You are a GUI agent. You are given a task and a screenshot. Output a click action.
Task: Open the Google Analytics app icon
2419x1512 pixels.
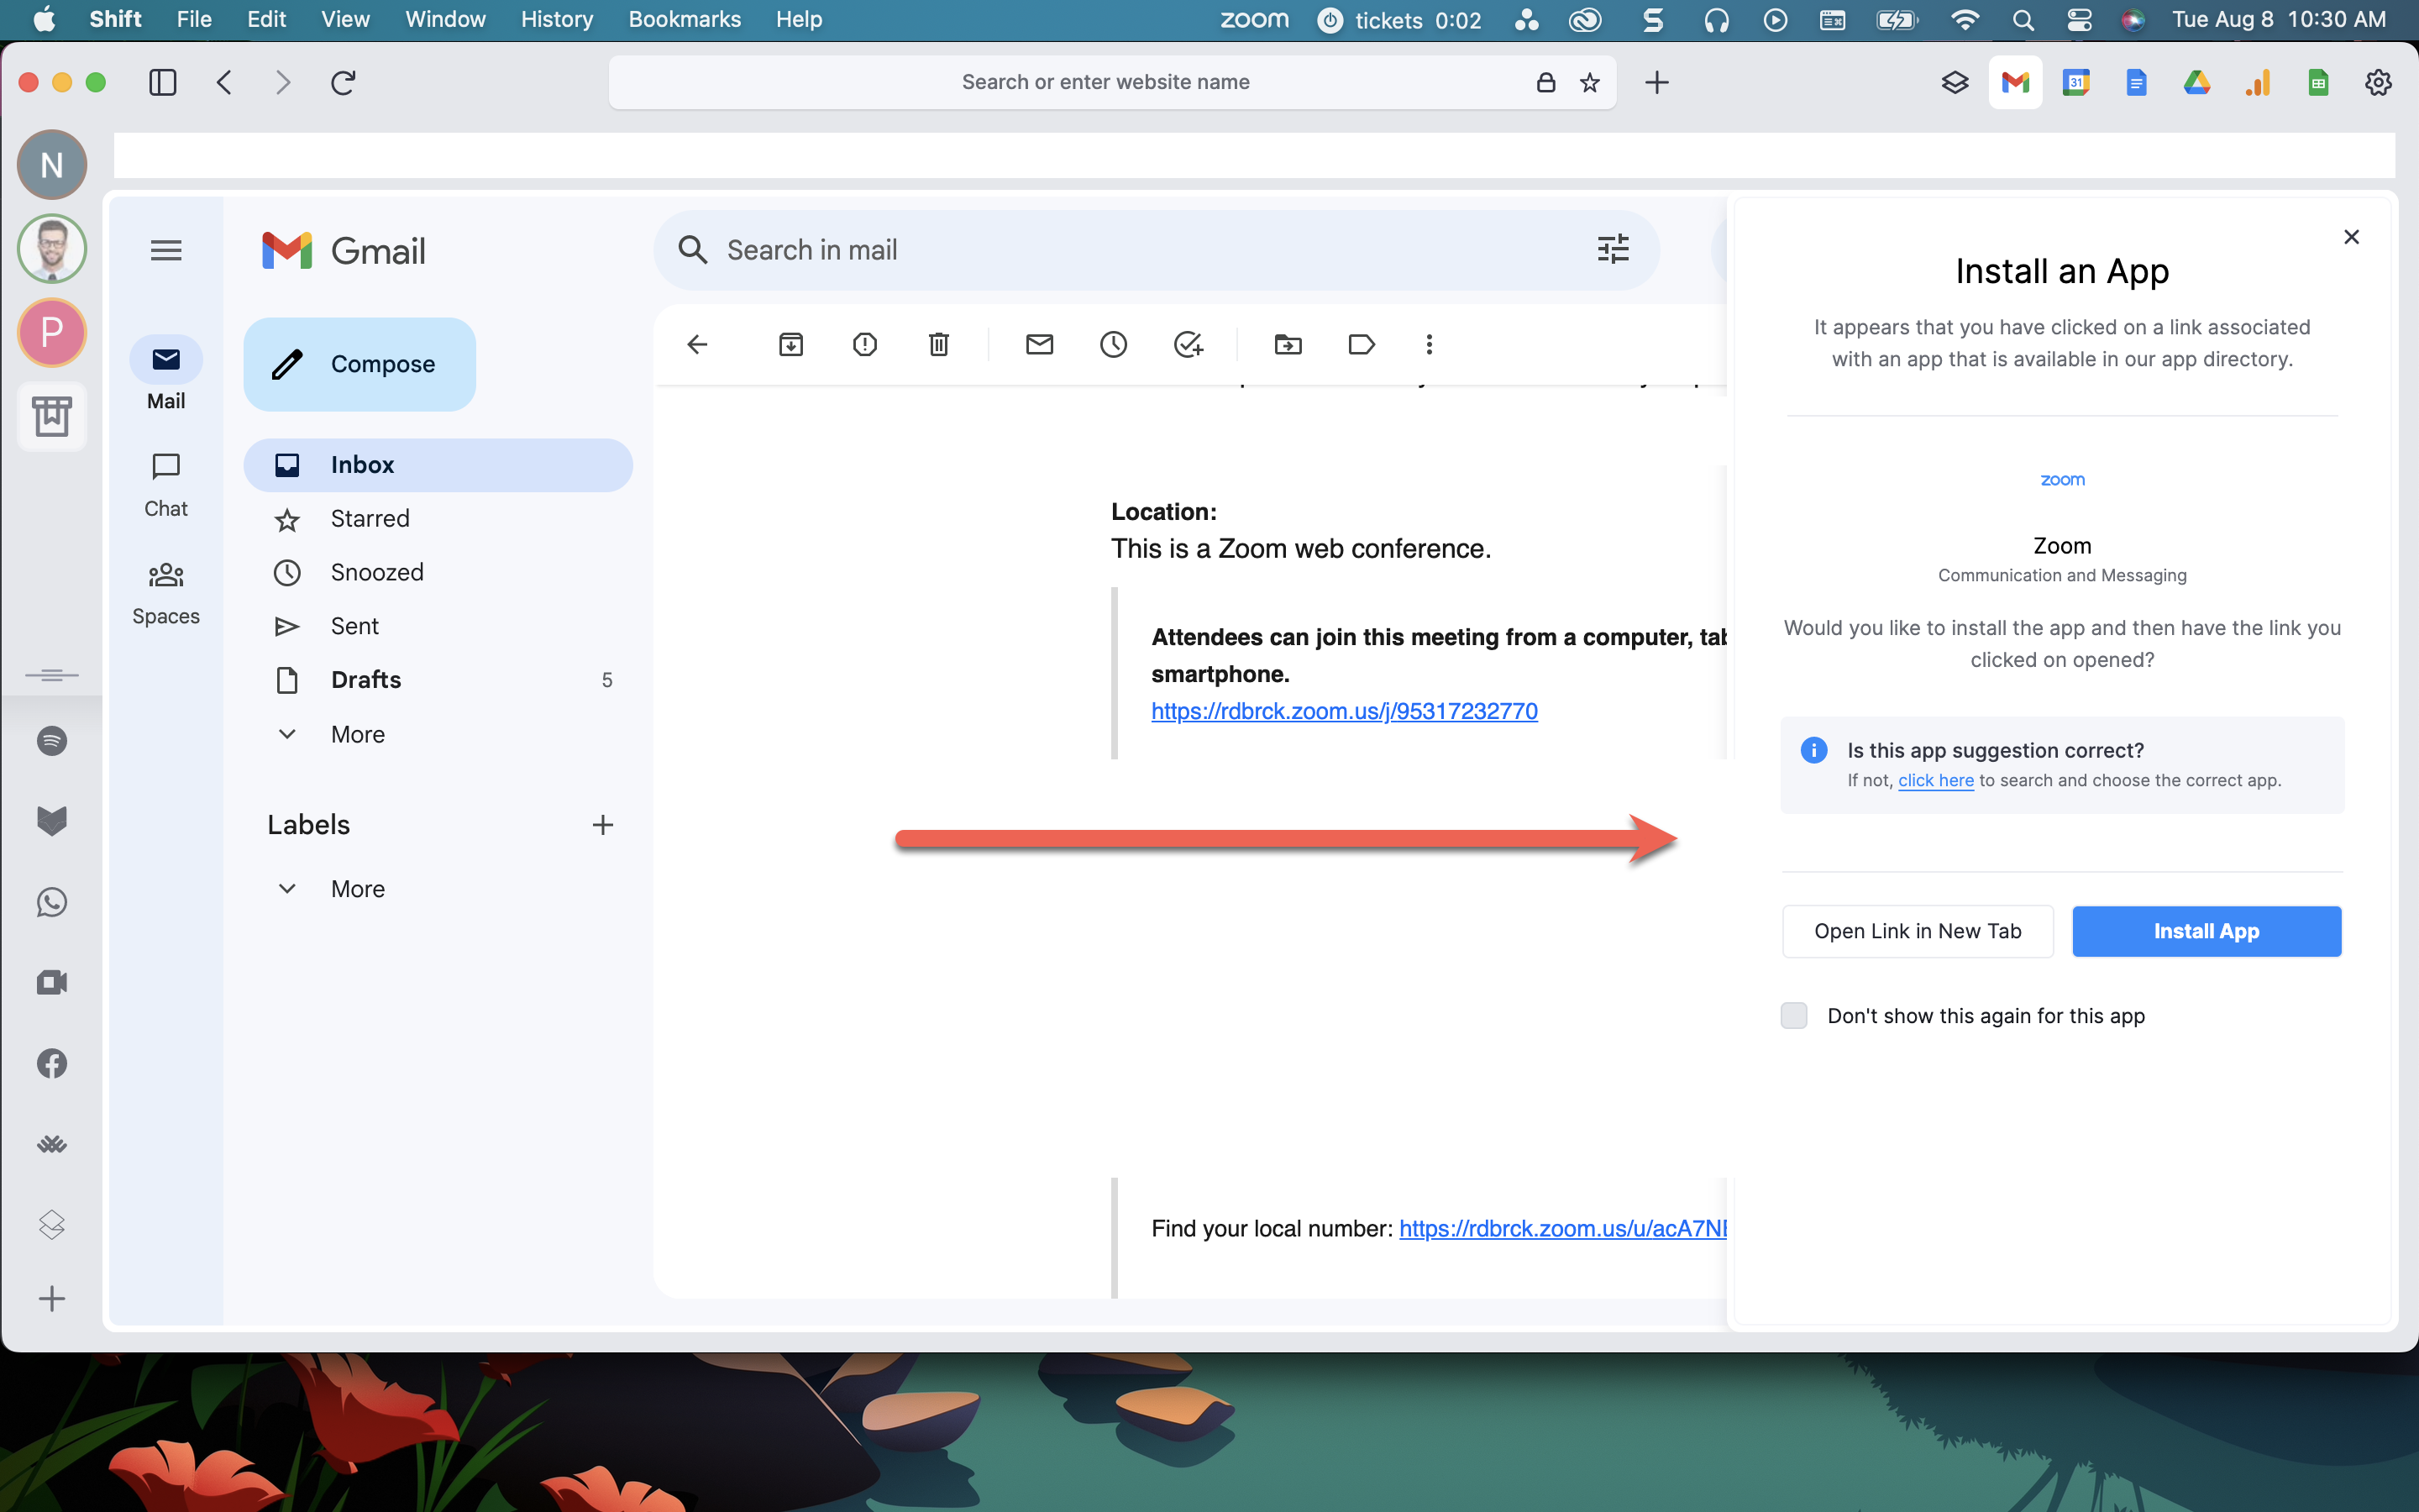coord(2258,82)
